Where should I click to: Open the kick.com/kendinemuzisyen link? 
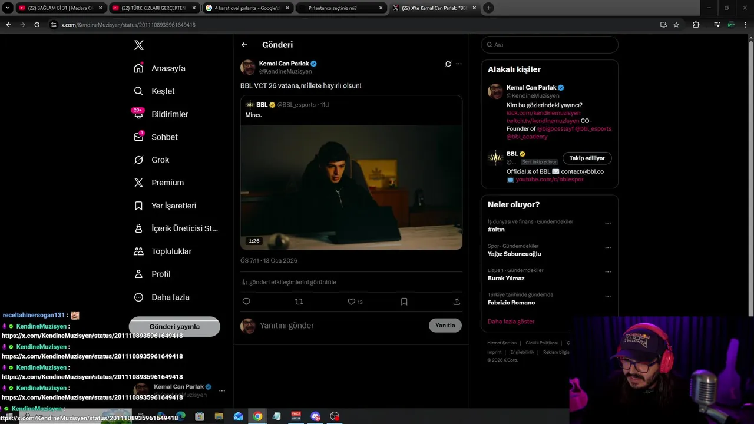[x=543, y=113]
